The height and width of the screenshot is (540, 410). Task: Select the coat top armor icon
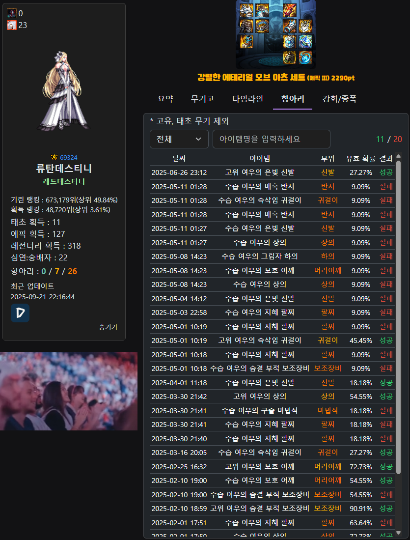[x=262, y=10]
